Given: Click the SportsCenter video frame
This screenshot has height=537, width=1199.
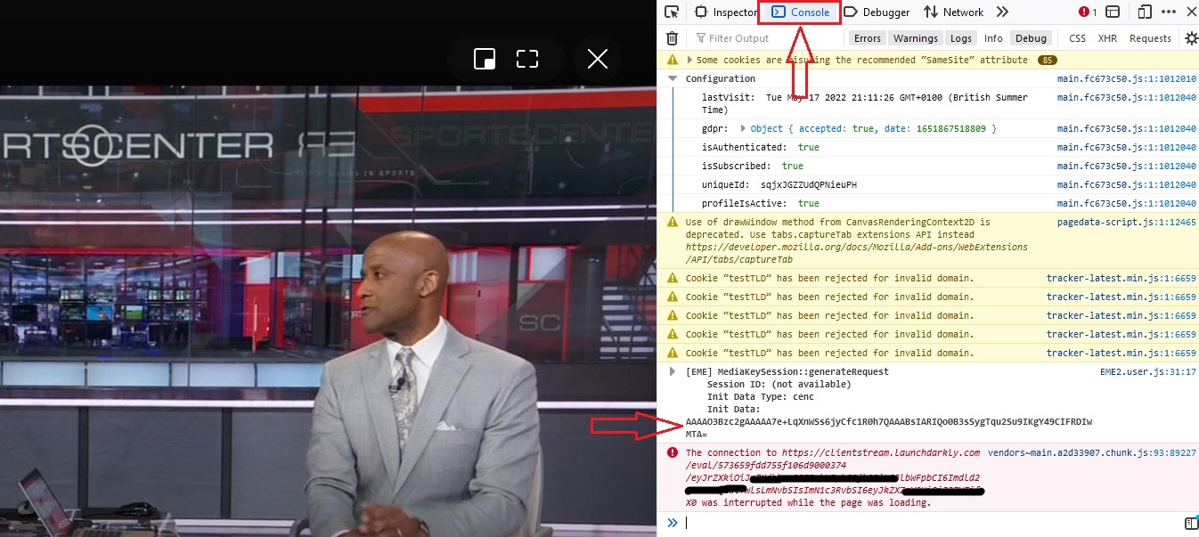Looking at the screenshot, I should pyautogui.click(x=328, y=312).
